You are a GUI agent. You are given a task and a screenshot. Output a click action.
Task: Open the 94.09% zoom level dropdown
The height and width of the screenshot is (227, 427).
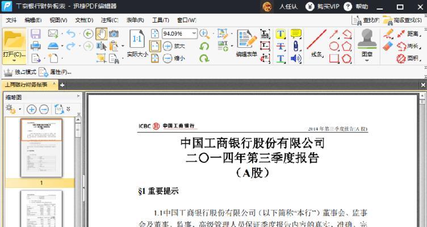pyautogui.click(x=194, y=33)
